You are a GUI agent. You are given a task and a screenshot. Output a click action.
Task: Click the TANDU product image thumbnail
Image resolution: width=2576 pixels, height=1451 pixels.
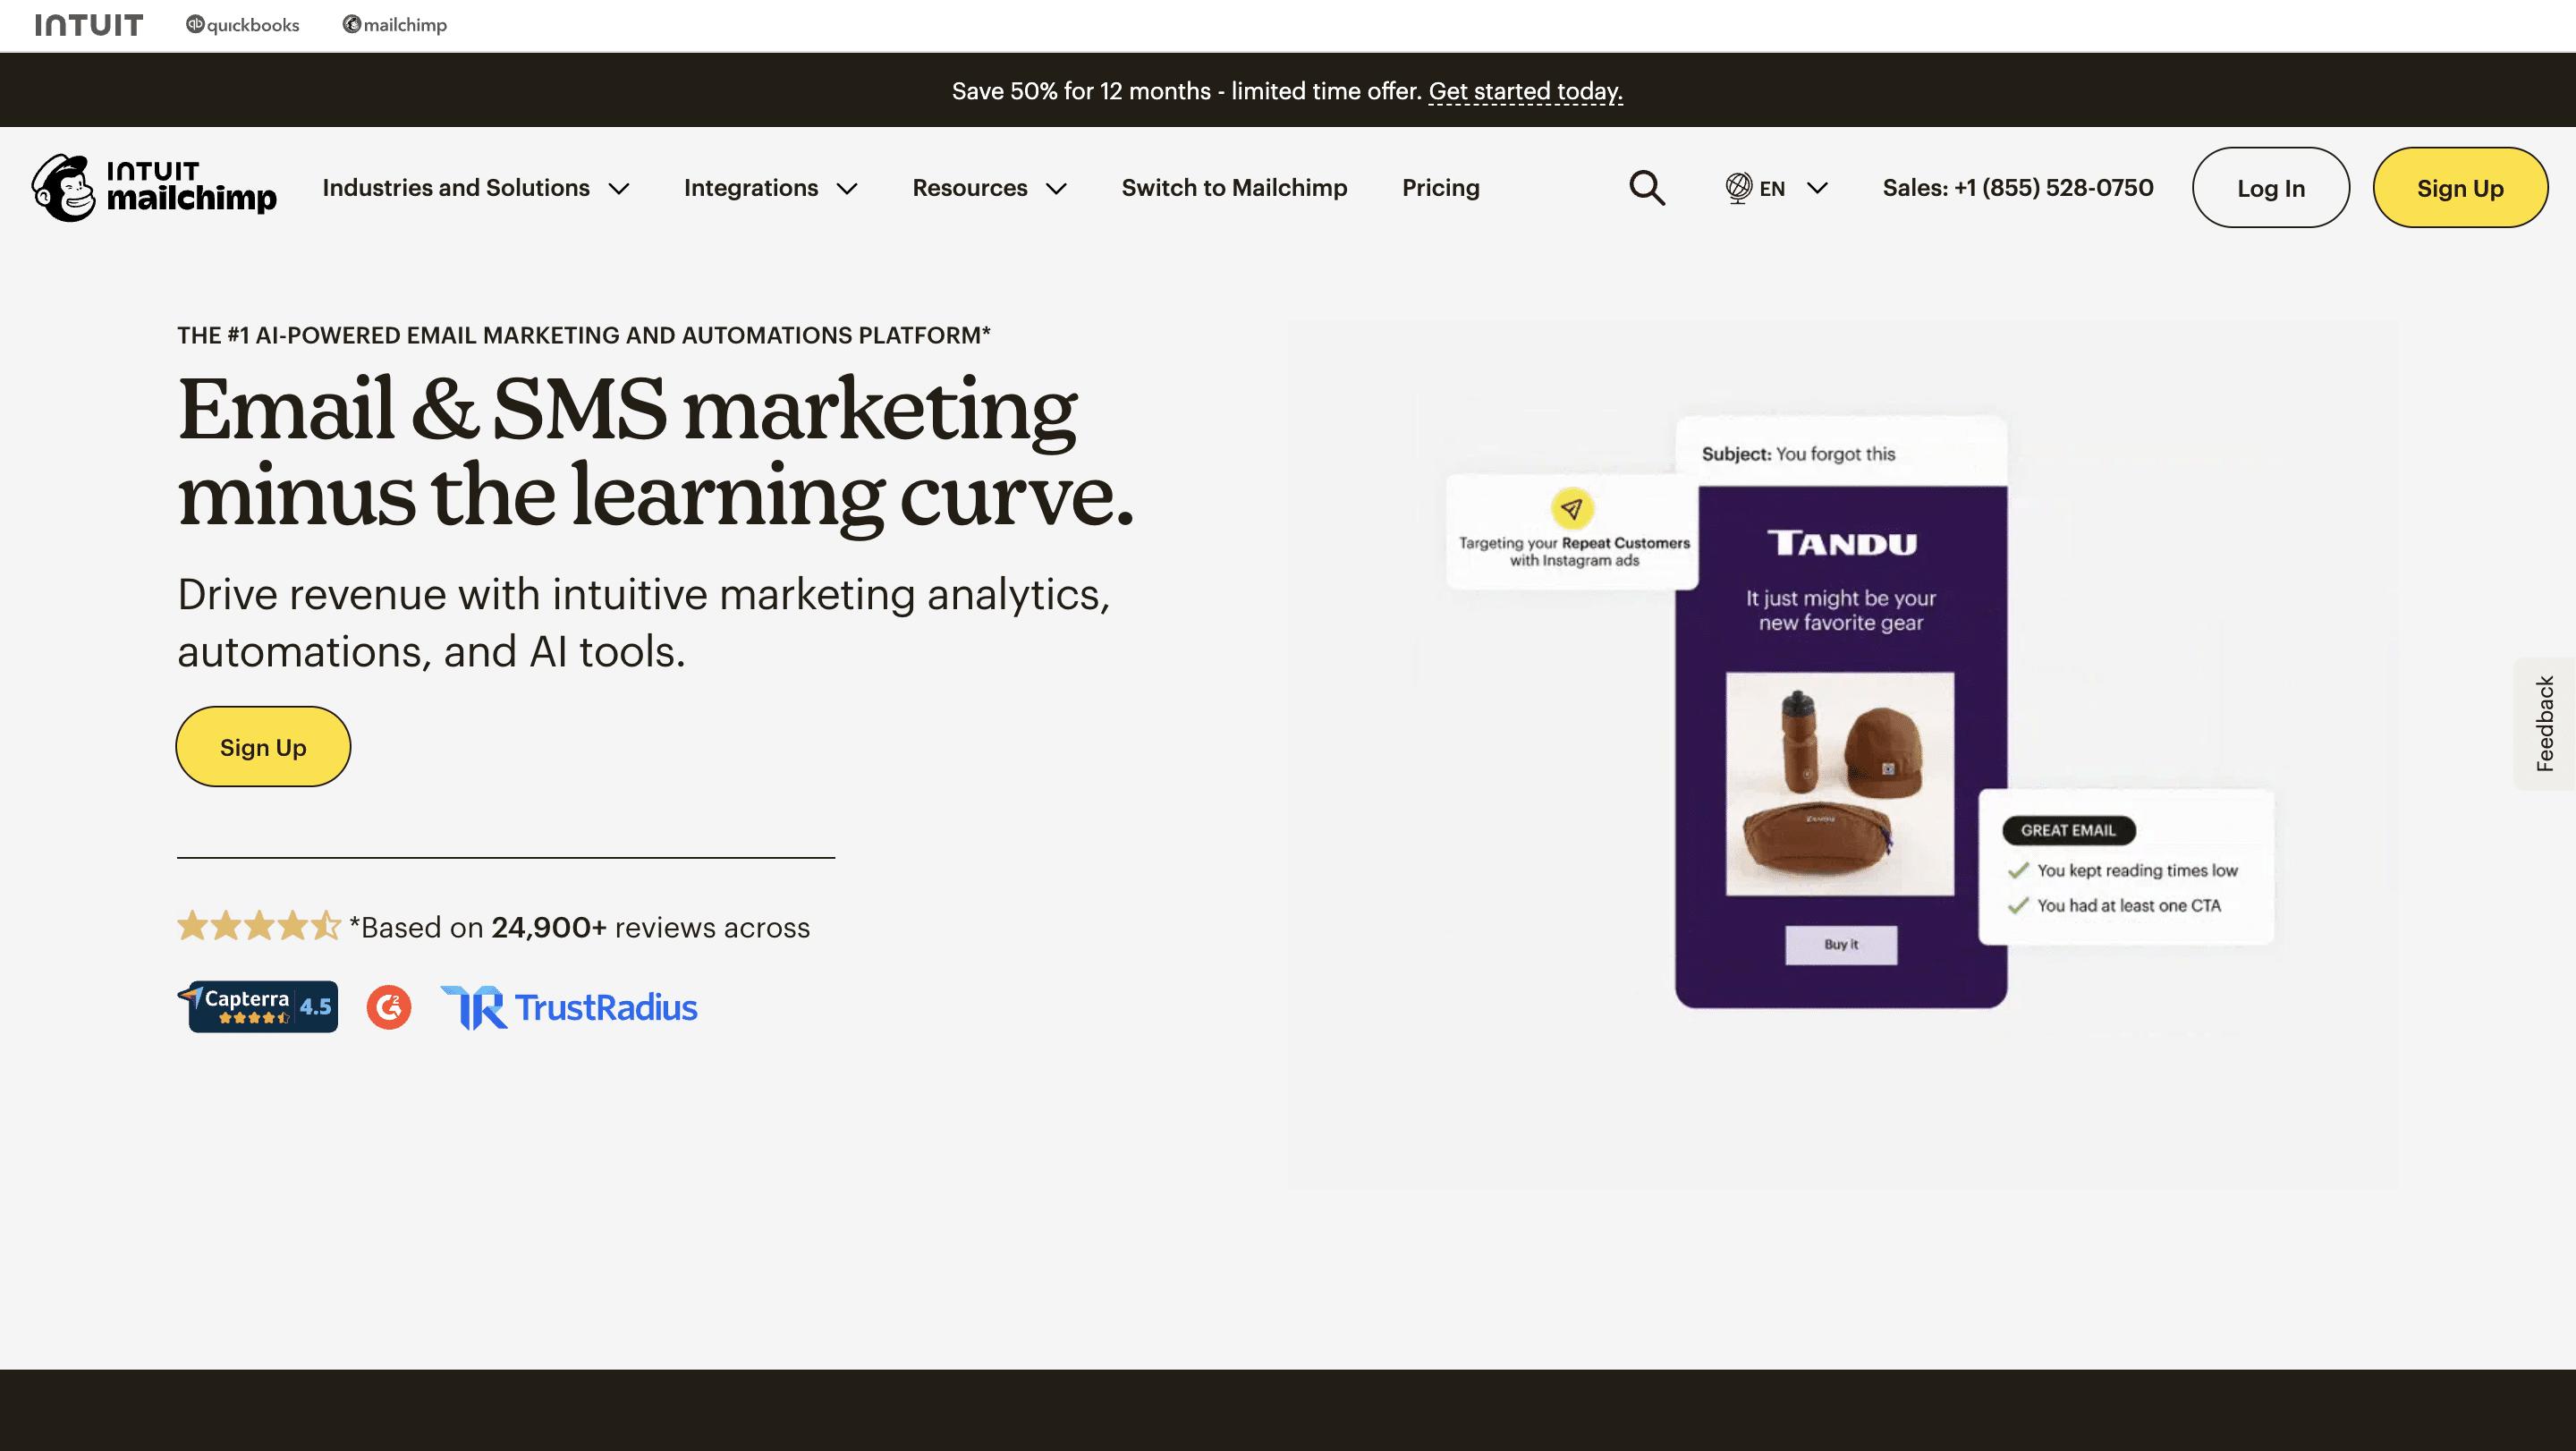[1840, 783]
